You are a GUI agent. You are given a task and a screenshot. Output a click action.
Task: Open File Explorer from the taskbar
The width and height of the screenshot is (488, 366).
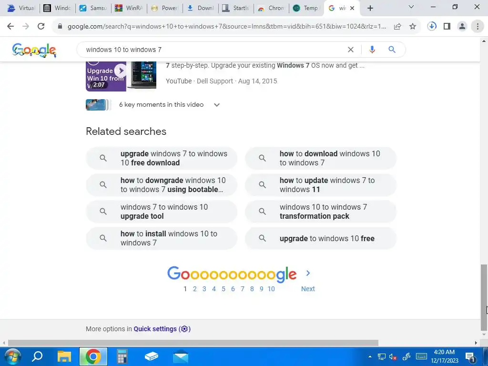[x=64, y=356]
